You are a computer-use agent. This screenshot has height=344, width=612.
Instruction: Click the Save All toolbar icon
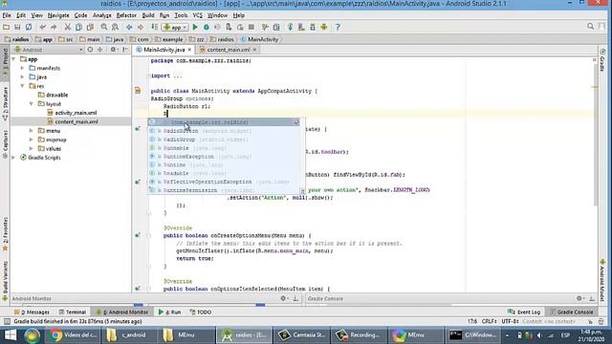17,27
